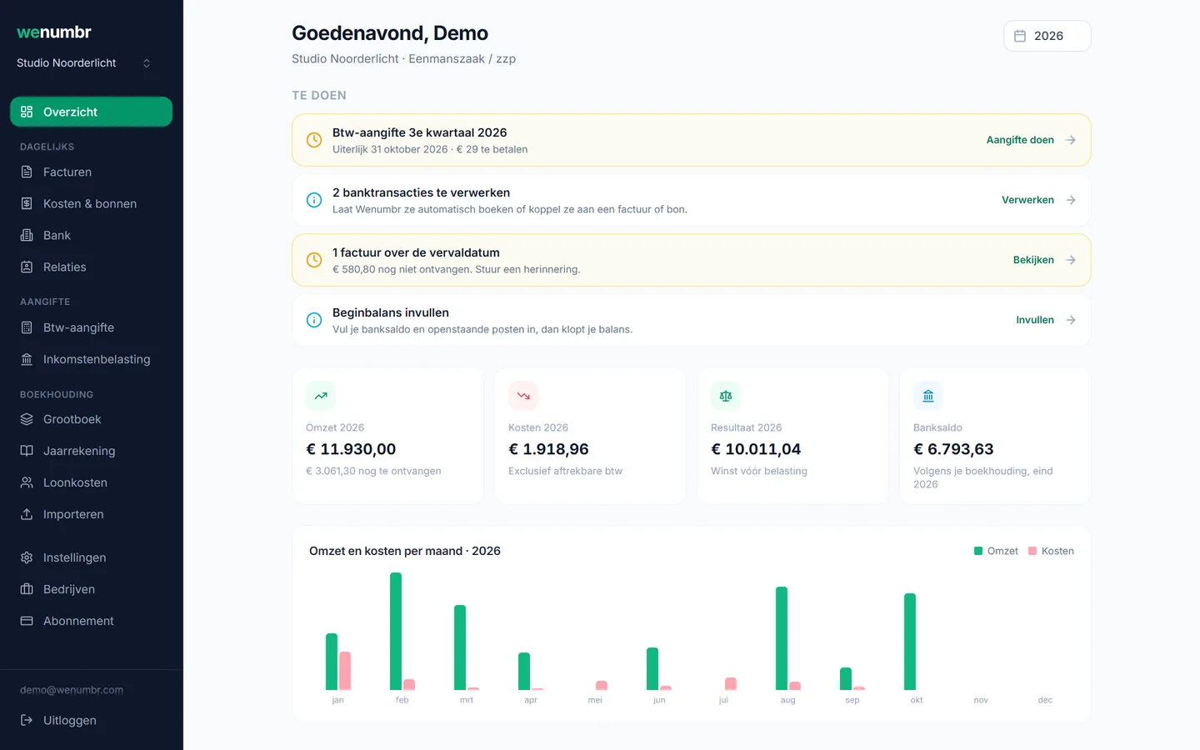Click the October Omzet bar in chart
Image resolution: width=1200 pixels, height=750 pixels.
click(x=910, y=642)
